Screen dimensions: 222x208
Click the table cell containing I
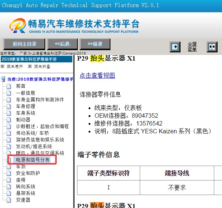coord(109,188)
